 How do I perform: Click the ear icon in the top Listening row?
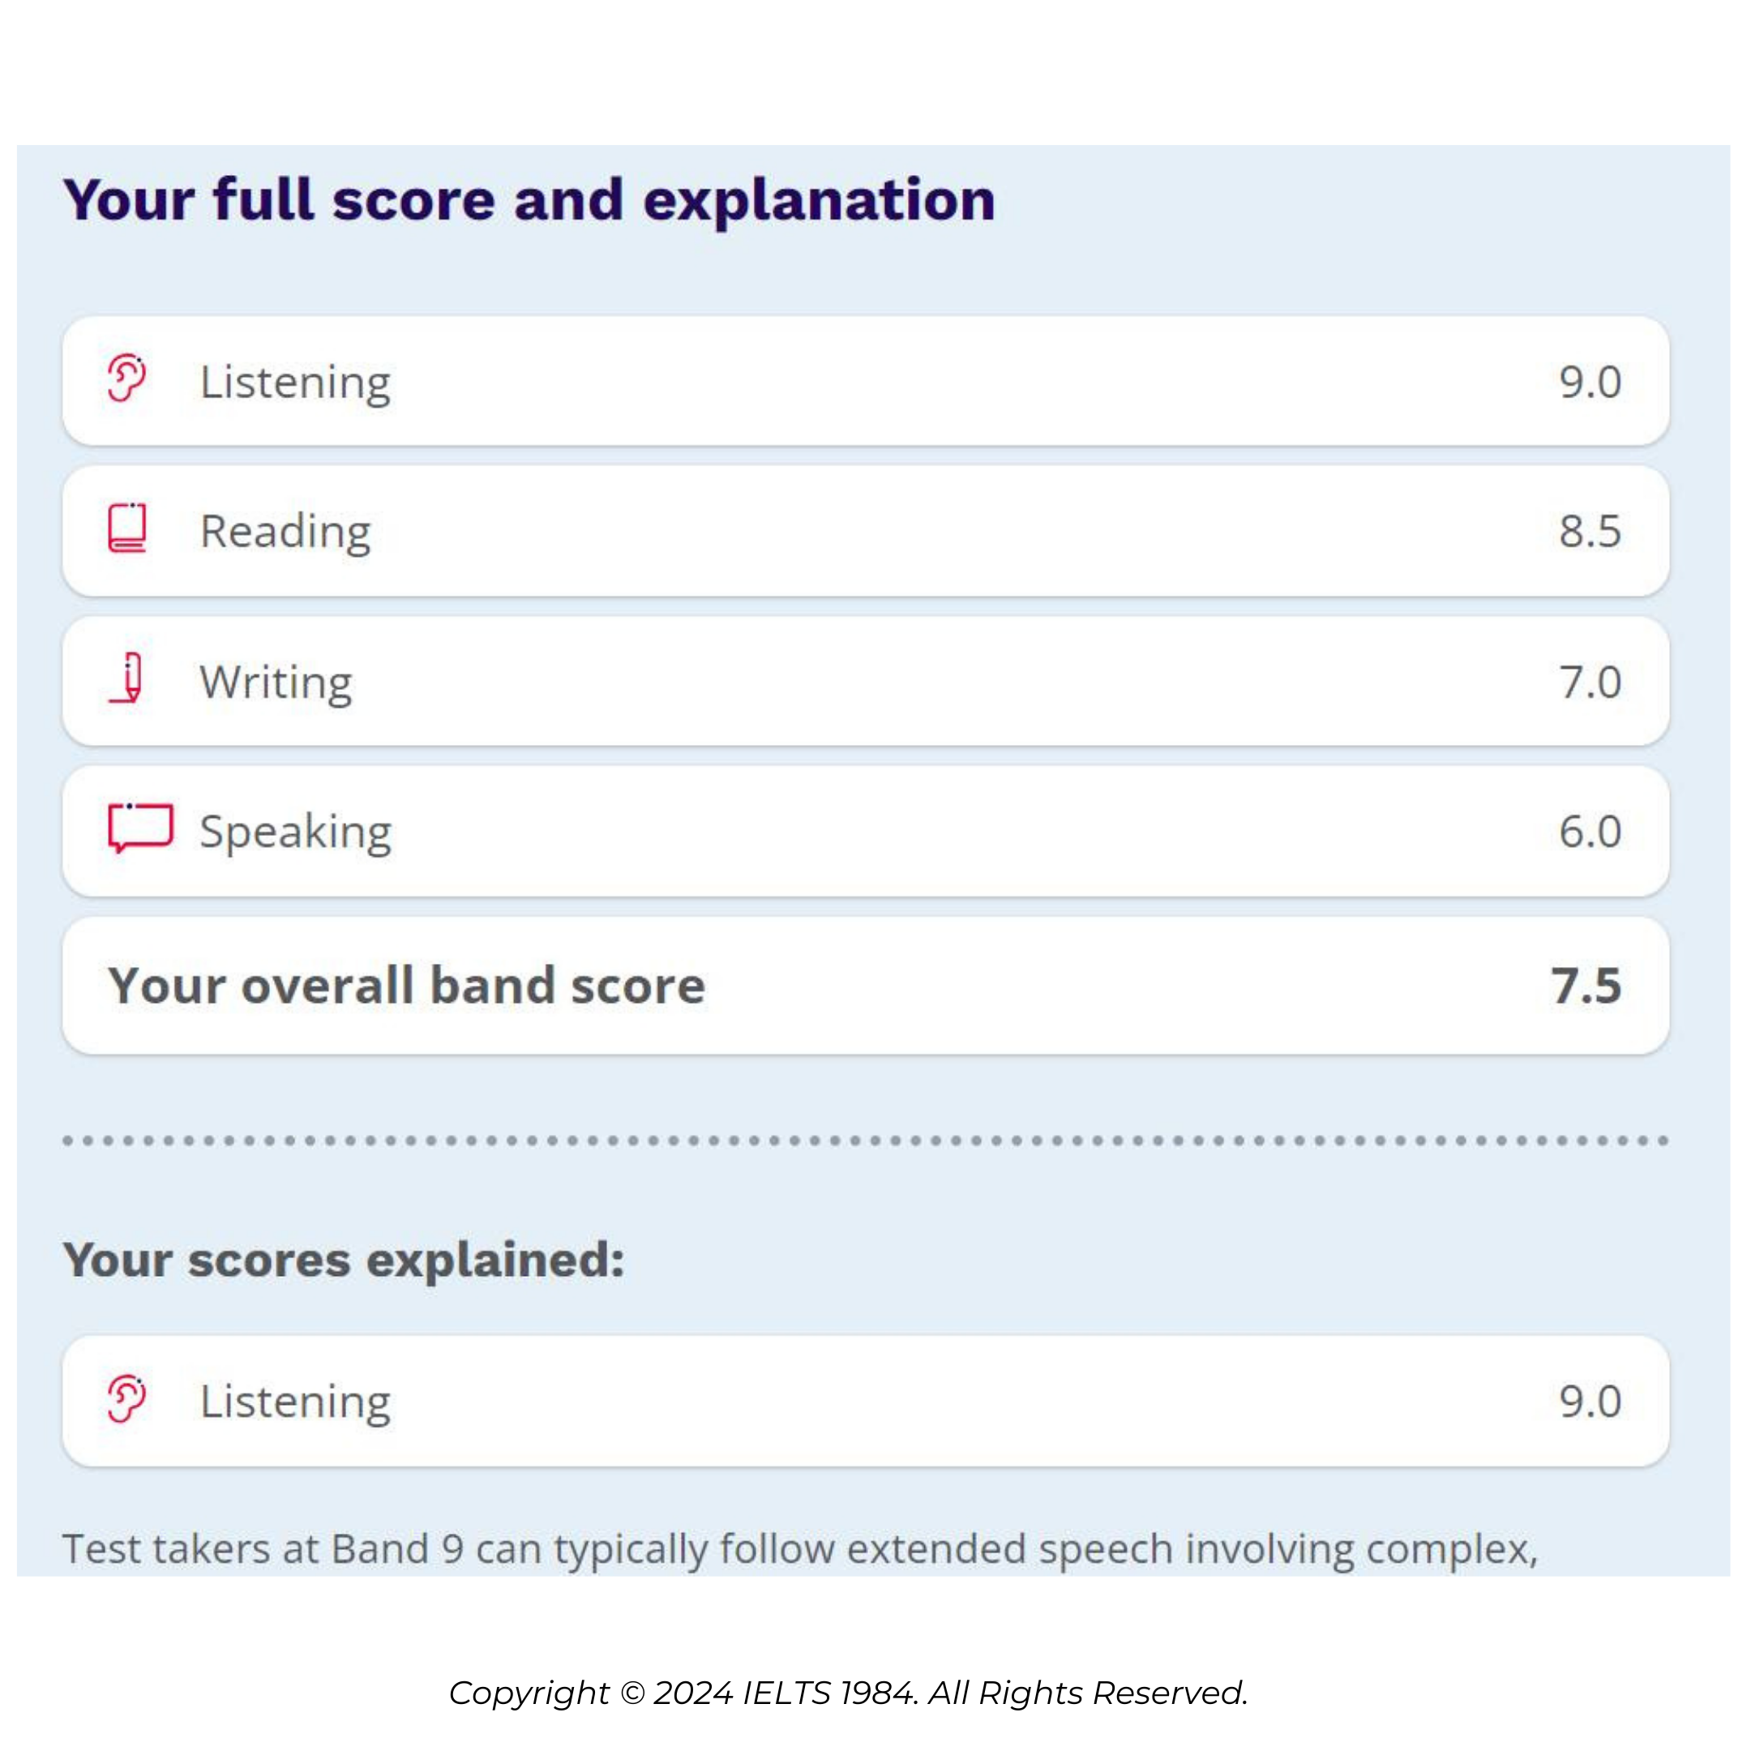[127, 378]
